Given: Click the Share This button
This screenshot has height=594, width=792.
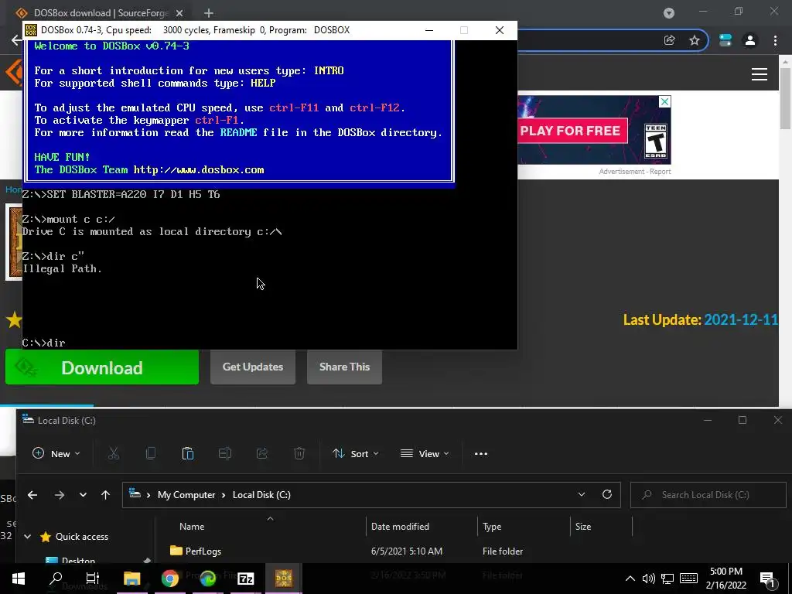Looking at the screenshot, I should (x=344, y=367).
